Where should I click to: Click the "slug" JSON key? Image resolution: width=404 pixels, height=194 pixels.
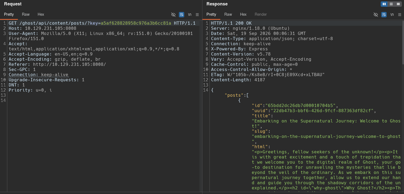coord(260,131)
